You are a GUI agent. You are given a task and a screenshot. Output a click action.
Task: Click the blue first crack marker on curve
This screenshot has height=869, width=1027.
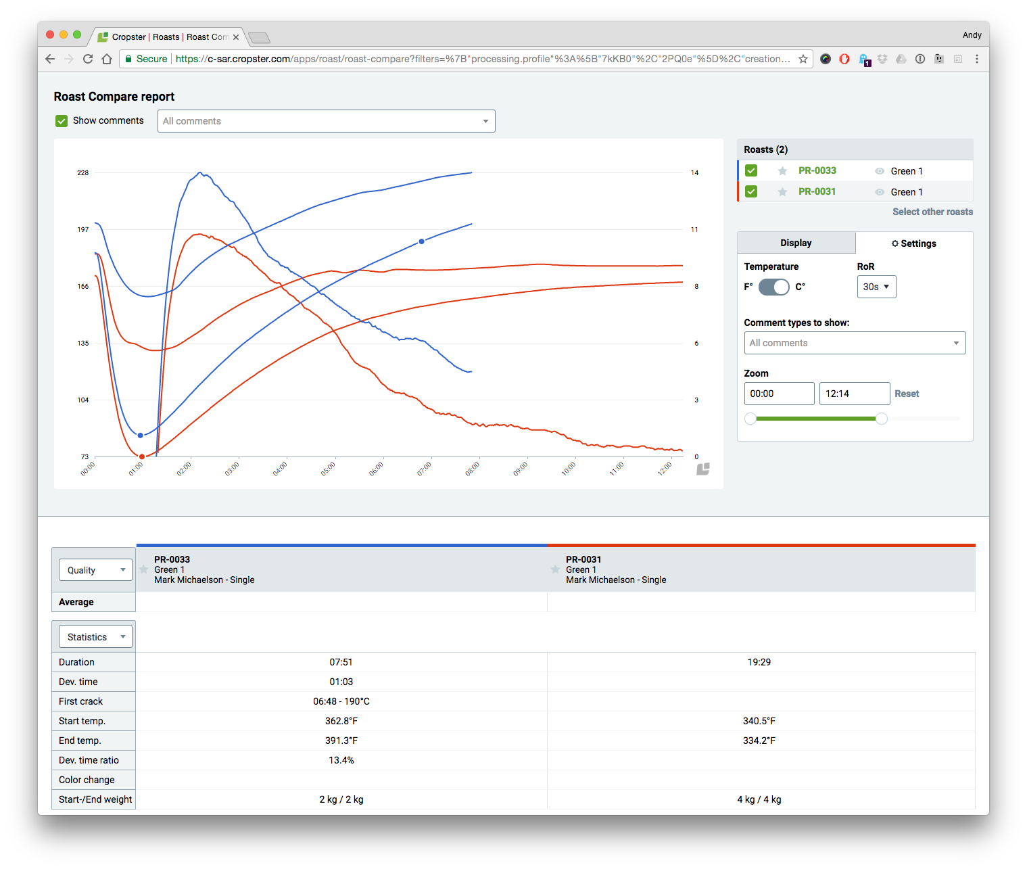[422, 241]
